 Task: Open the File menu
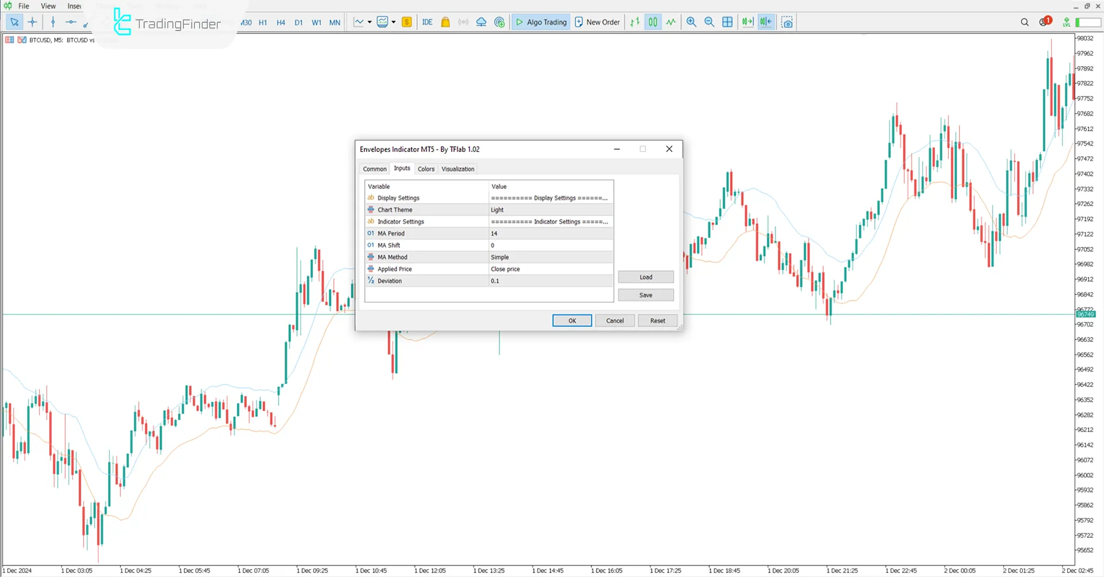click(24, 6)
